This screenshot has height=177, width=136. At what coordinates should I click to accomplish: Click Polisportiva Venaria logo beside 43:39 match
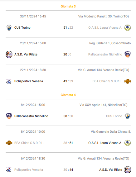(9, 81)
